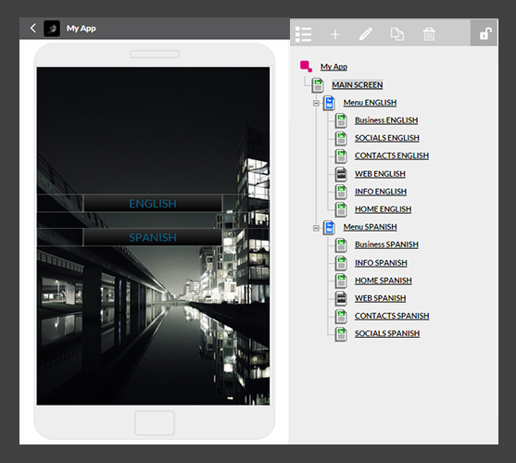Click the app thumbnail beside My App title
Viewport: 516px width, 463px height.
click(52, 29)
